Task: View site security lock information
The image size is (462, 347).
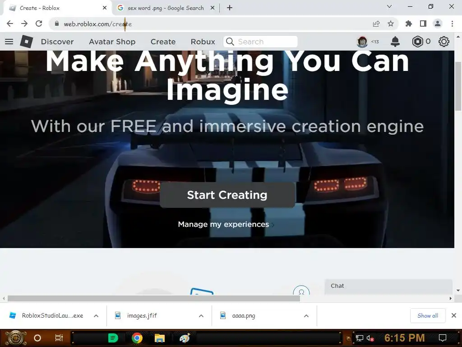Action: tap(57, 23)
